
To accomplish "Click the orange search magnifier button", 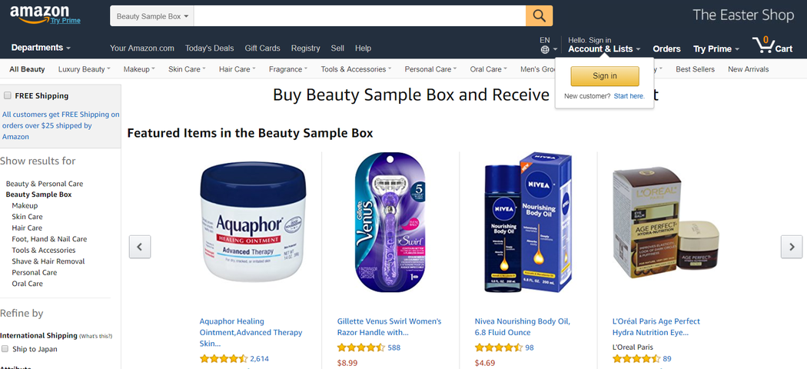I will pos(539,16).
